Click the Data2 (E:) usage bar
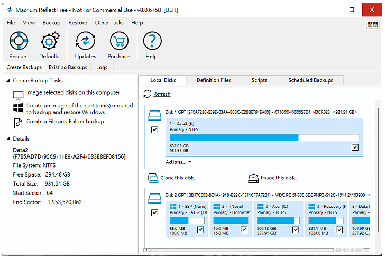Screen dimensions: 385x259 (x=264, y=137)
